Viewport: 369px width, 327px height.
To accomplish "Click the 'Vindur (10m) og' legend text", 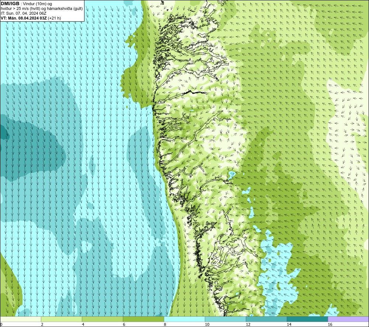I will point(38,4).
